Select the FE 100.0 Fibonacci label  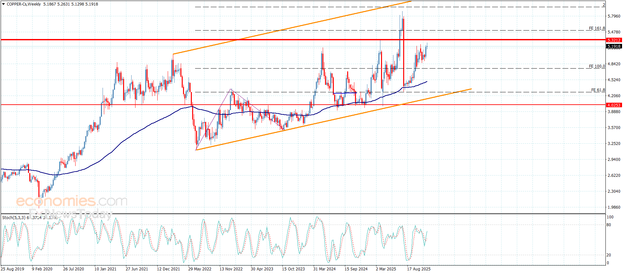coord(597,66)
